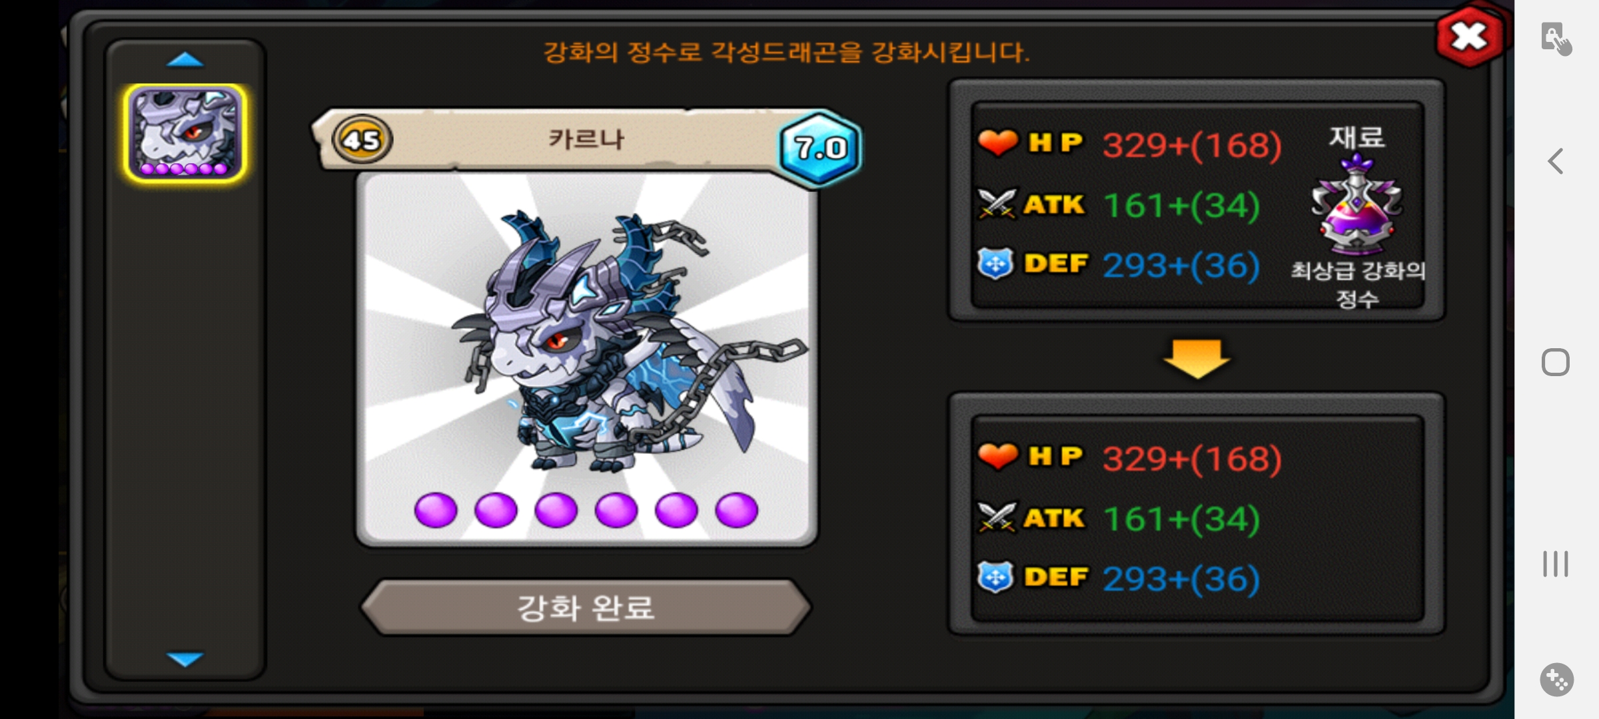This screenshot has width=1599, height=719.
Task: Click the up arrow in dragon list
Action: click(x=185, y=60)
